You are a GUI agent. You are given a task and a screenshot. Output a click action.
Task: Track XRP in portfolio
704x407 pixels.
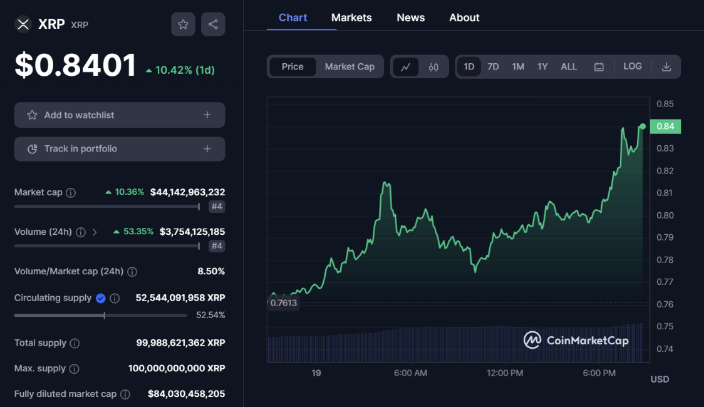coord(120,149)
